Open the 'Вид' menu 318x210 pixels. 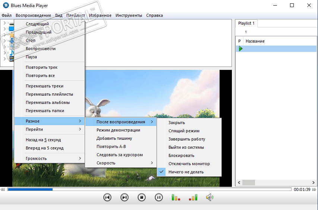[x=59, y=15]
